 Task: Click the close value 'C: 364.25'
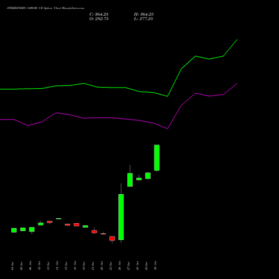[x=99, y=15]
